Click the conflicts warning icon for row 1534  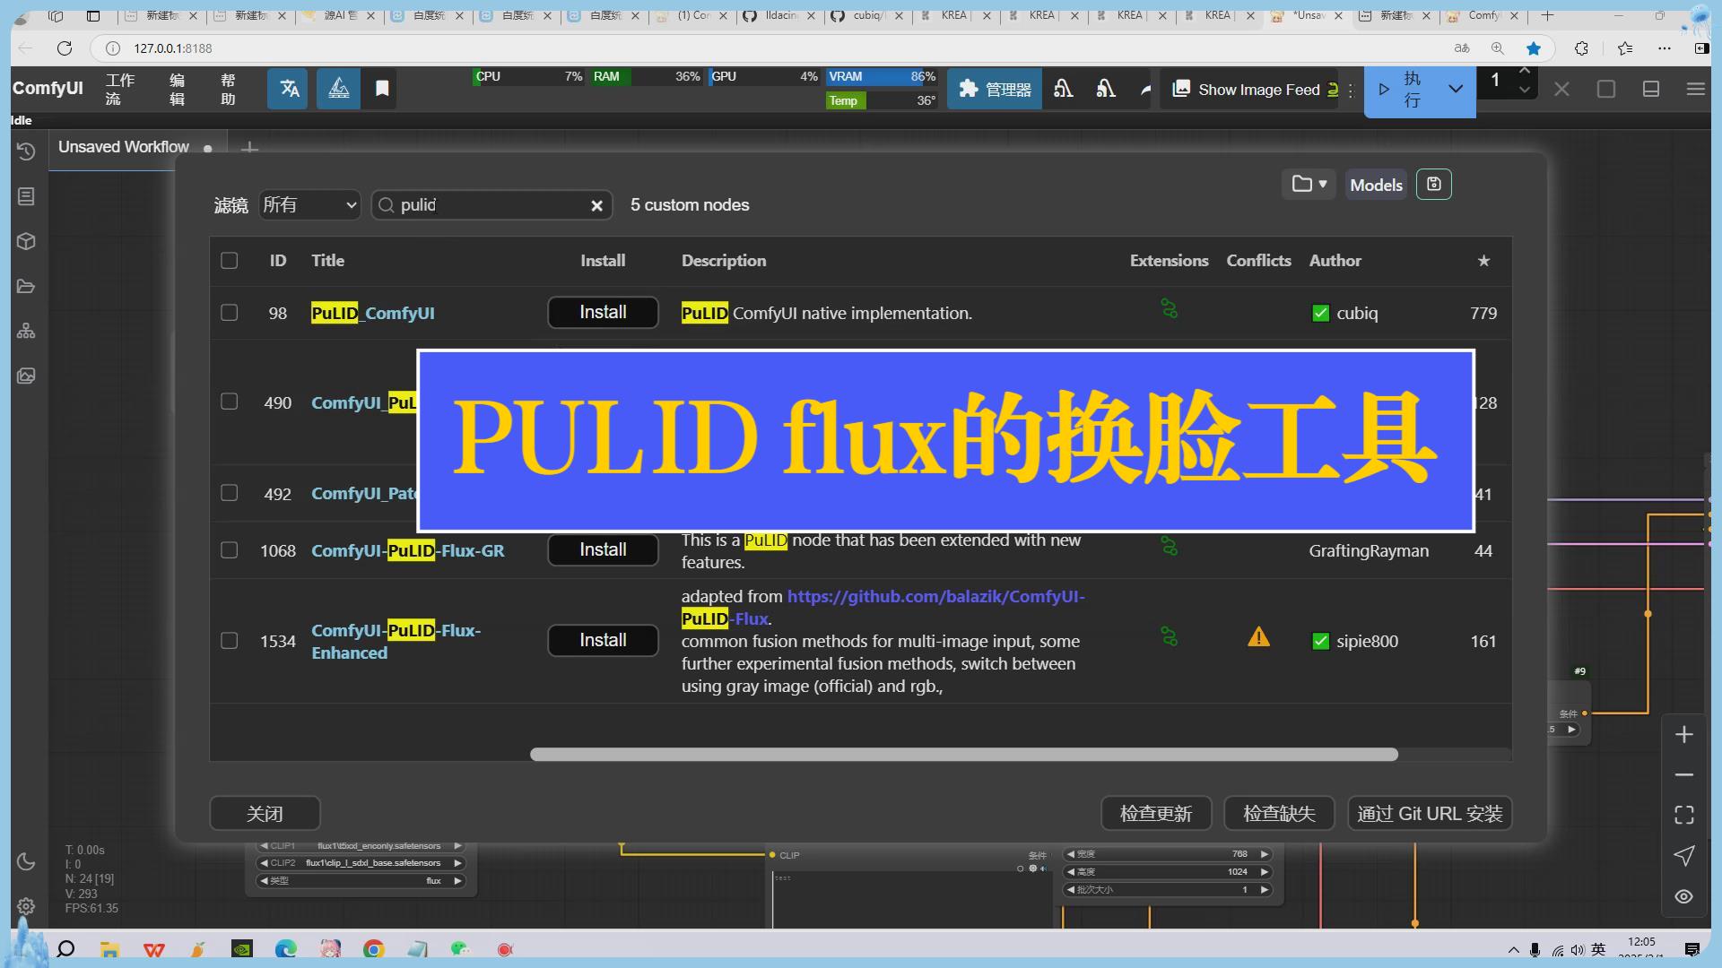click(1258, 637)
